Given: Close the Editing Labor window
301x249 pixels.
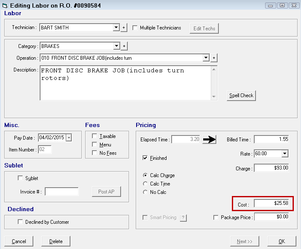Looking at the screenshot, I should tap(294, 5).
